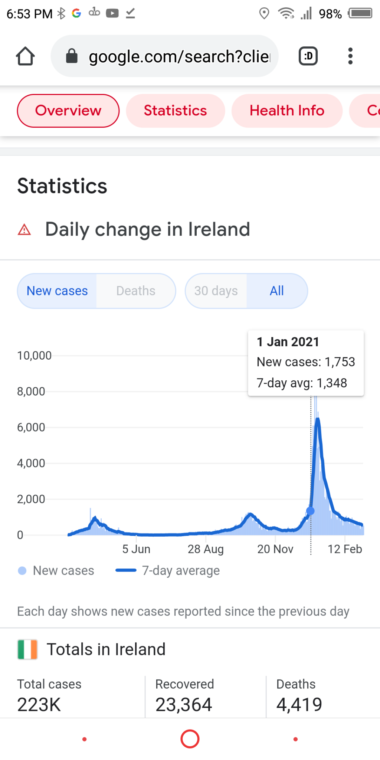Tap the google.com address bar
The height and width of the screenshot is (760, 380).
click(x=179, y=56)
